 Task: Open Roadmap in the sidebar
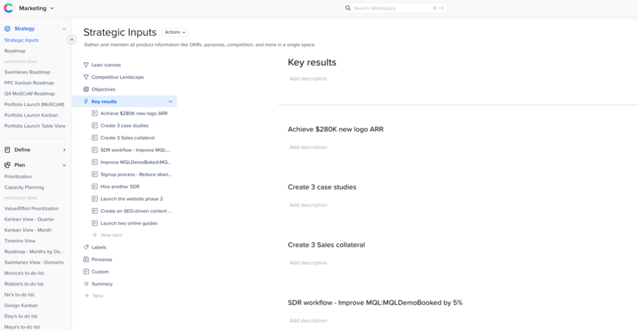click(15, 51)
